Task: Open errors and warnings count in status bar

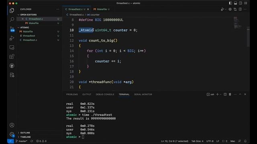Action: (x=41, y=141)
